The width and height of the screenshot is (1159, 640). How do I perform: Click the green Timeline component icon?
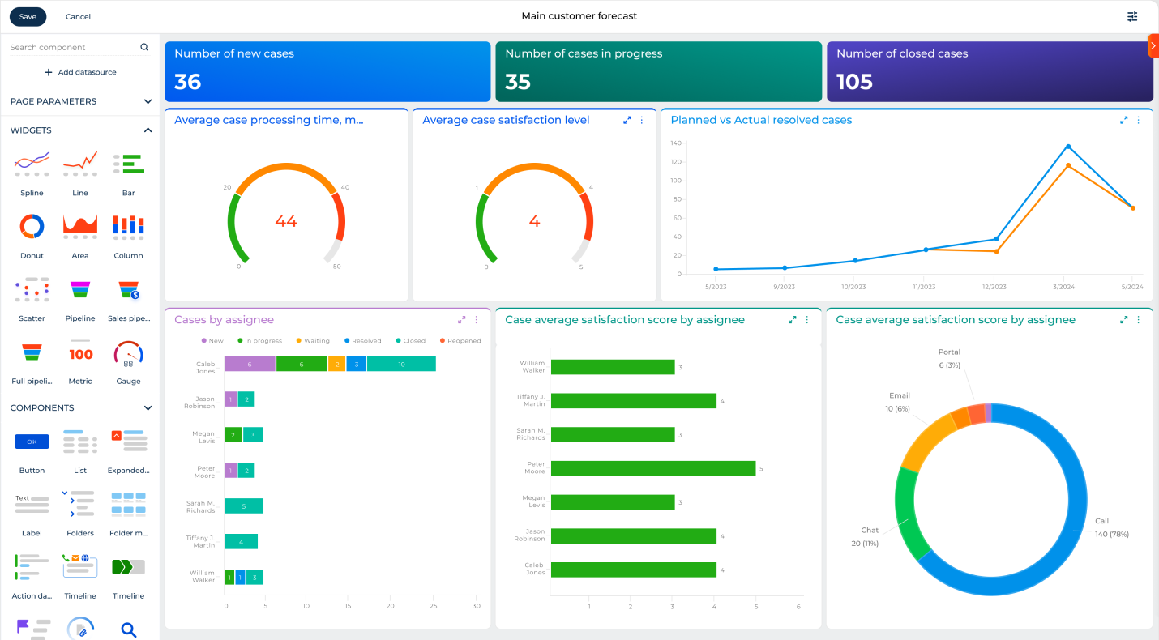128,566
